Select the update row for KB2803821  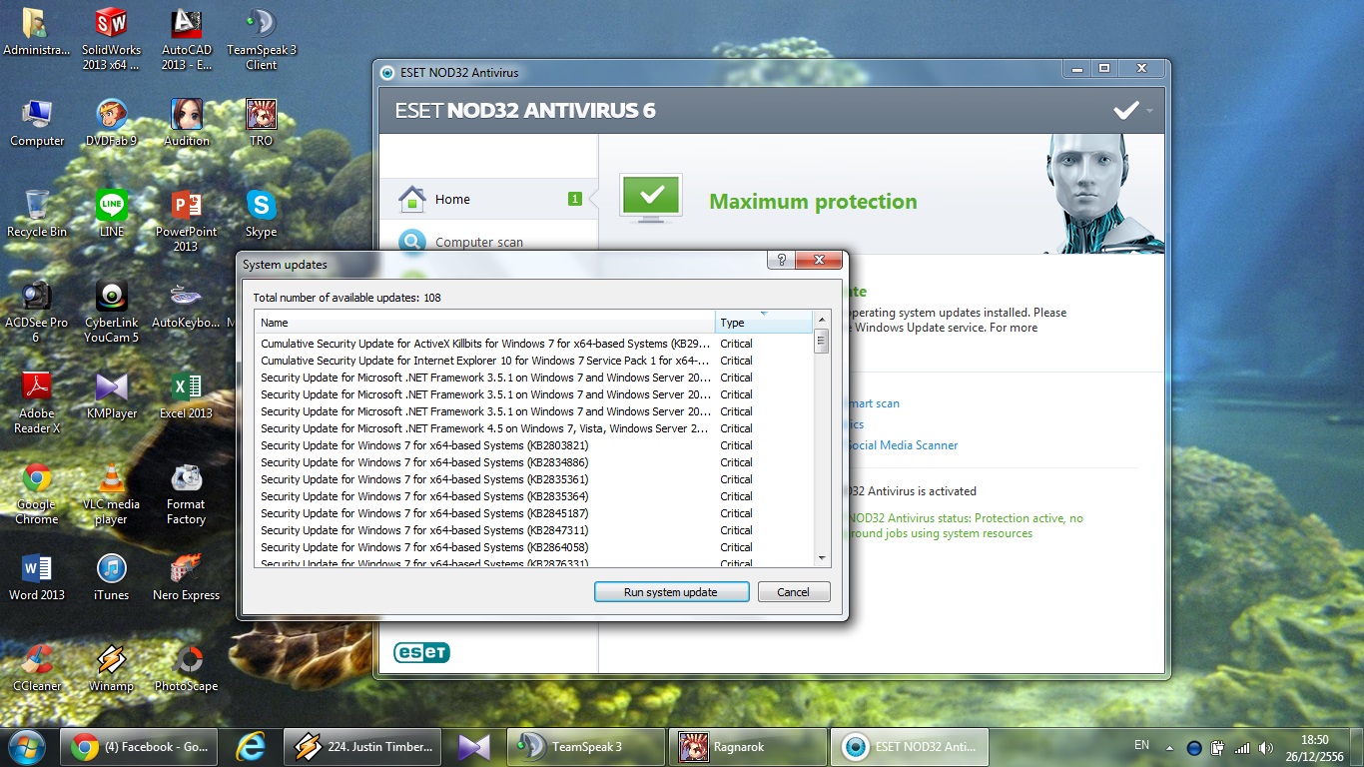535,445
